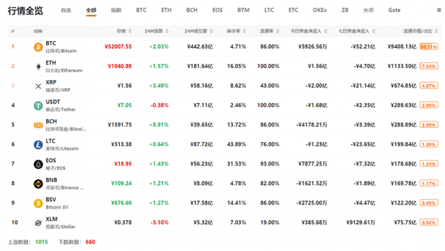Open the hamburger menu at top right
This screenshot has width=445, height=251.
(439, 10)
